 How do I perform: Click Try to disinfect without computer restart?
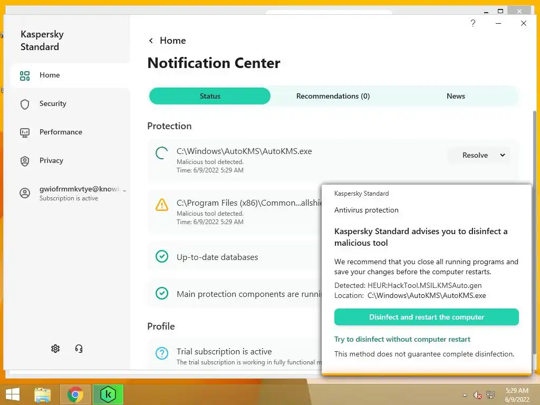pos(402,339)
